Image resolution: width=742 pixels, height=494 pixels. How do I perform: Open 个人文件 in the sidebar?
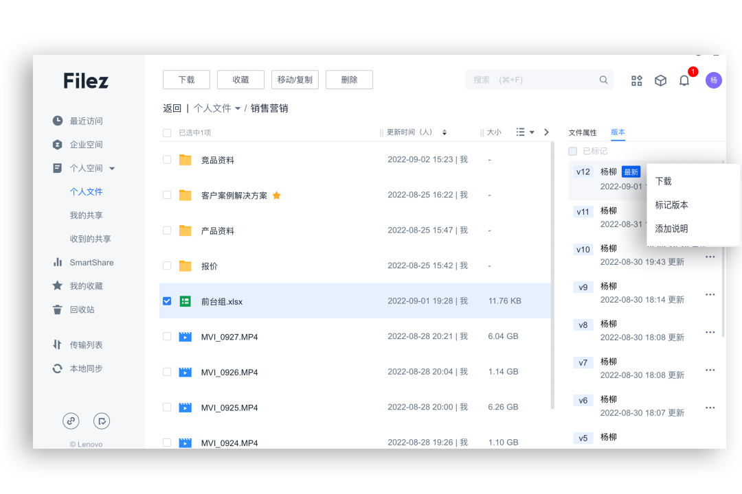click(86, 191)
